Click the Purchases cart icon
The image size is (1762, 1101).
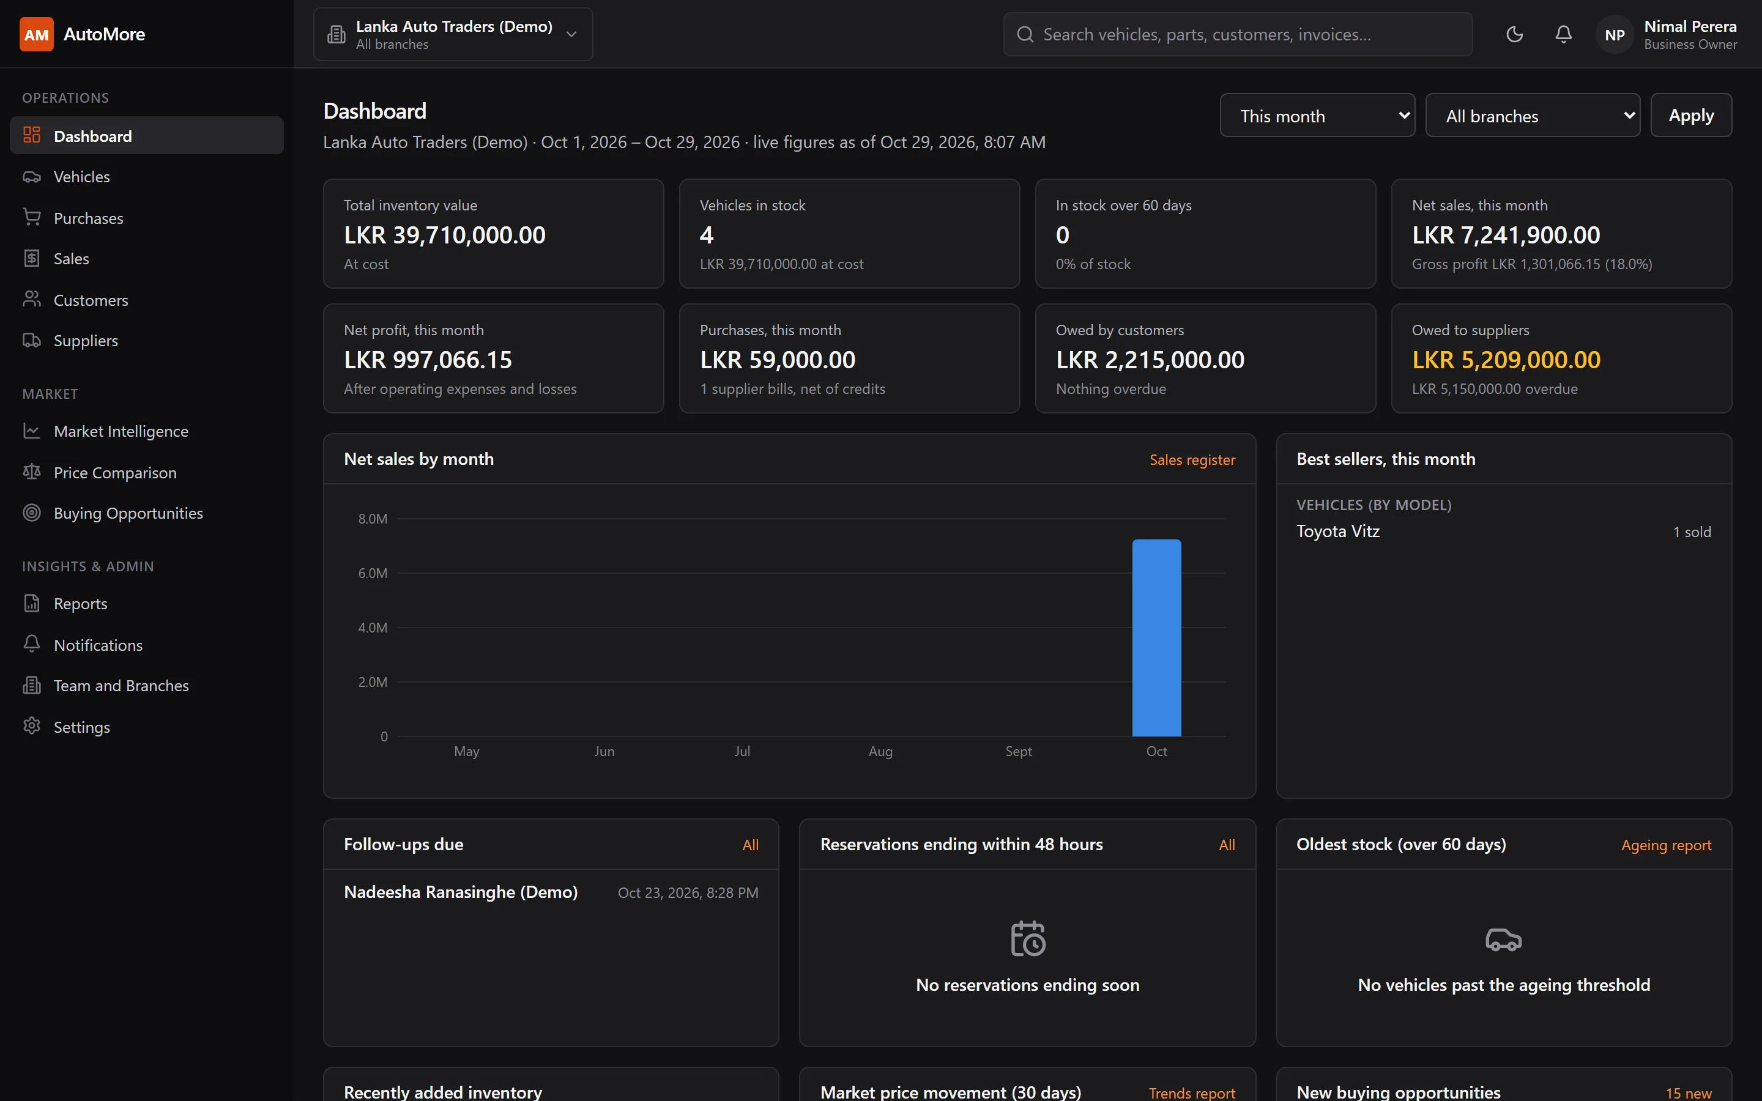[31, 217]
